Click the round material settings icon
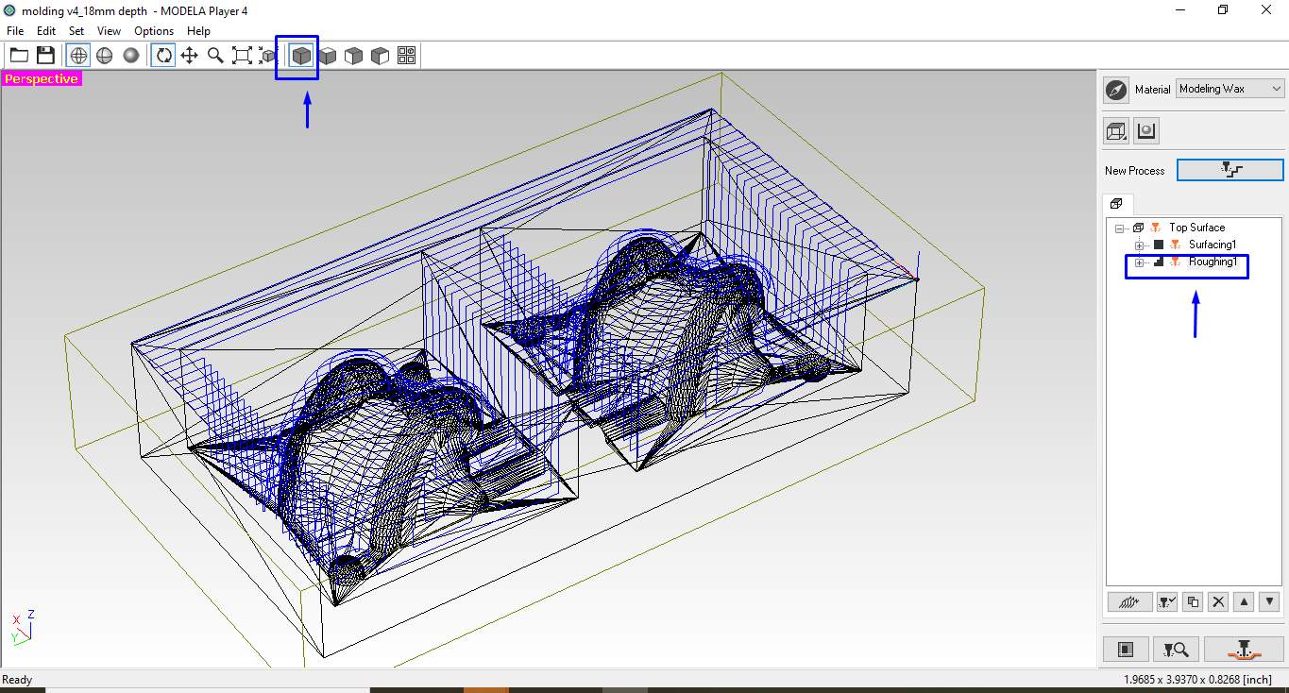The width and height of the screenshot is (1289, 693). tap(1116, 90)
